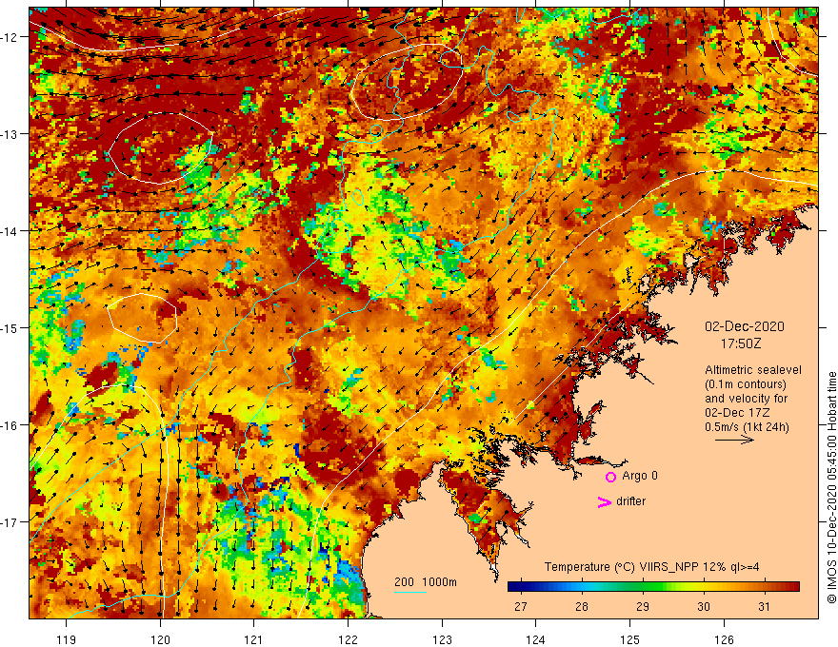Click the longitude axis label '124'

coord(536,639)
